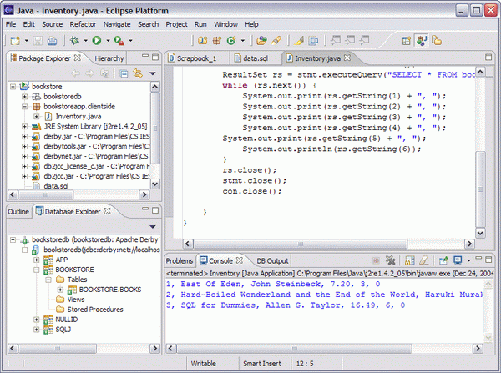Switch to the Outline tab
The height and width of the screenshot is (373, 501).
(x=18, y=212)
